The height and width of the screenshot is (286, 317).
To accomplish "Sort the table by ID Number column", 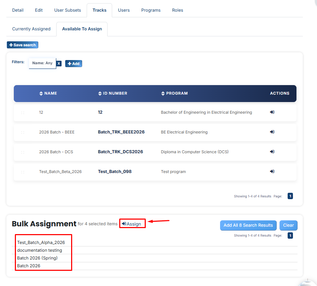I will 113,93.
